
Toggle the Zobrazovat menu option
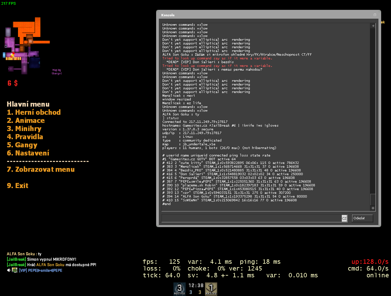click(x=41, y=169)
